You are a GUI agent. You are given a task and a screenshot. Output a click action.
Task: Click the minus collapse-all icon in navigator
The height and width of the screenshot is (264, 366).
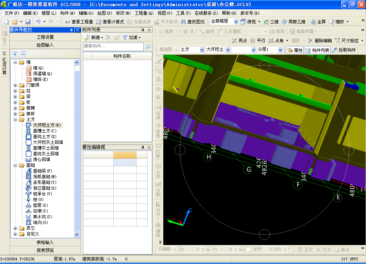(23, 54)
